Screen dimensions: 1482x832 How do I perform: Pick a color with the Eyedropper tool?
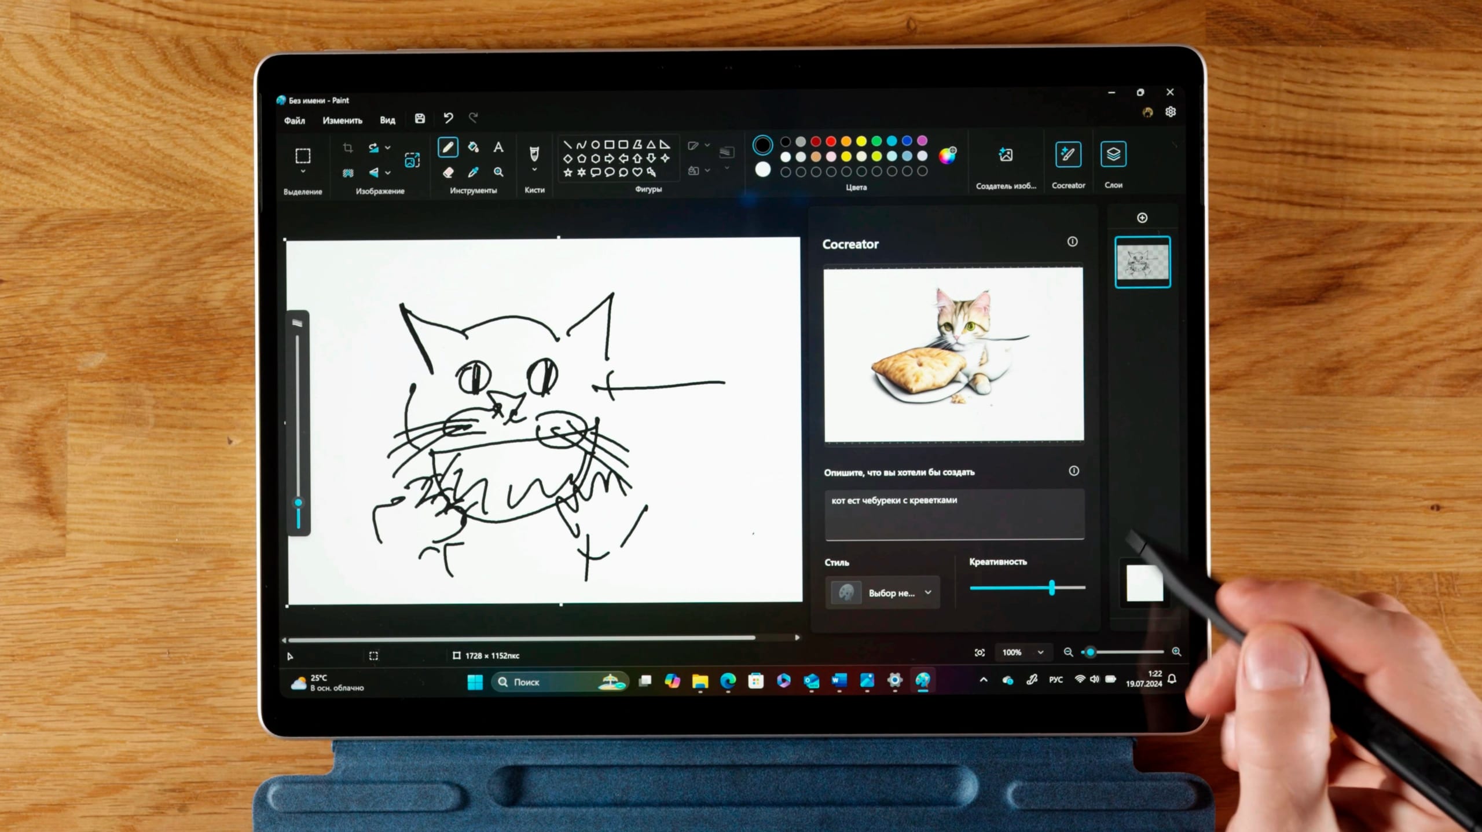(x=474, y=172)
